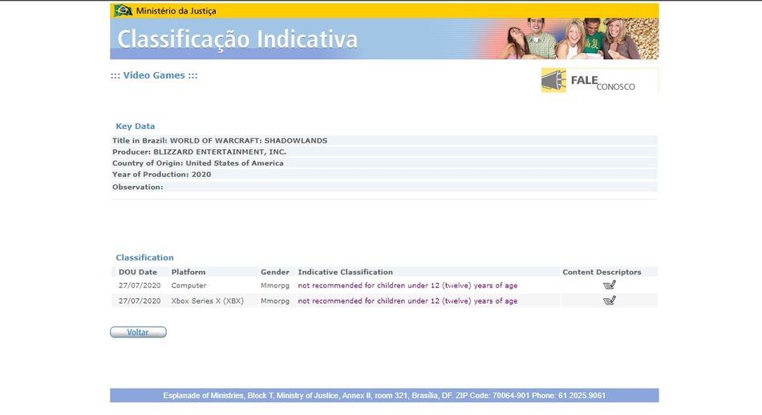The width and height of the screenshot is (762, 415).
Task: Click the Key Data heading
Action: 135,127
